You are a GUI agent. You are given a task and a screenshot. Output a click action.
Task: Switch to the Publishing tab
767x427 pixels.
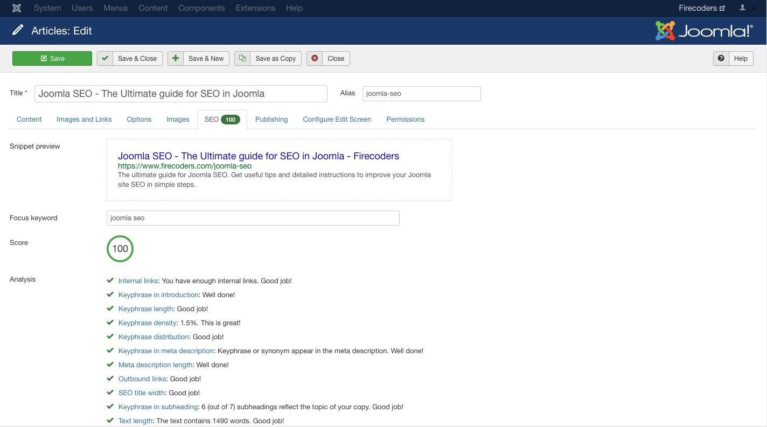point(271,119)
